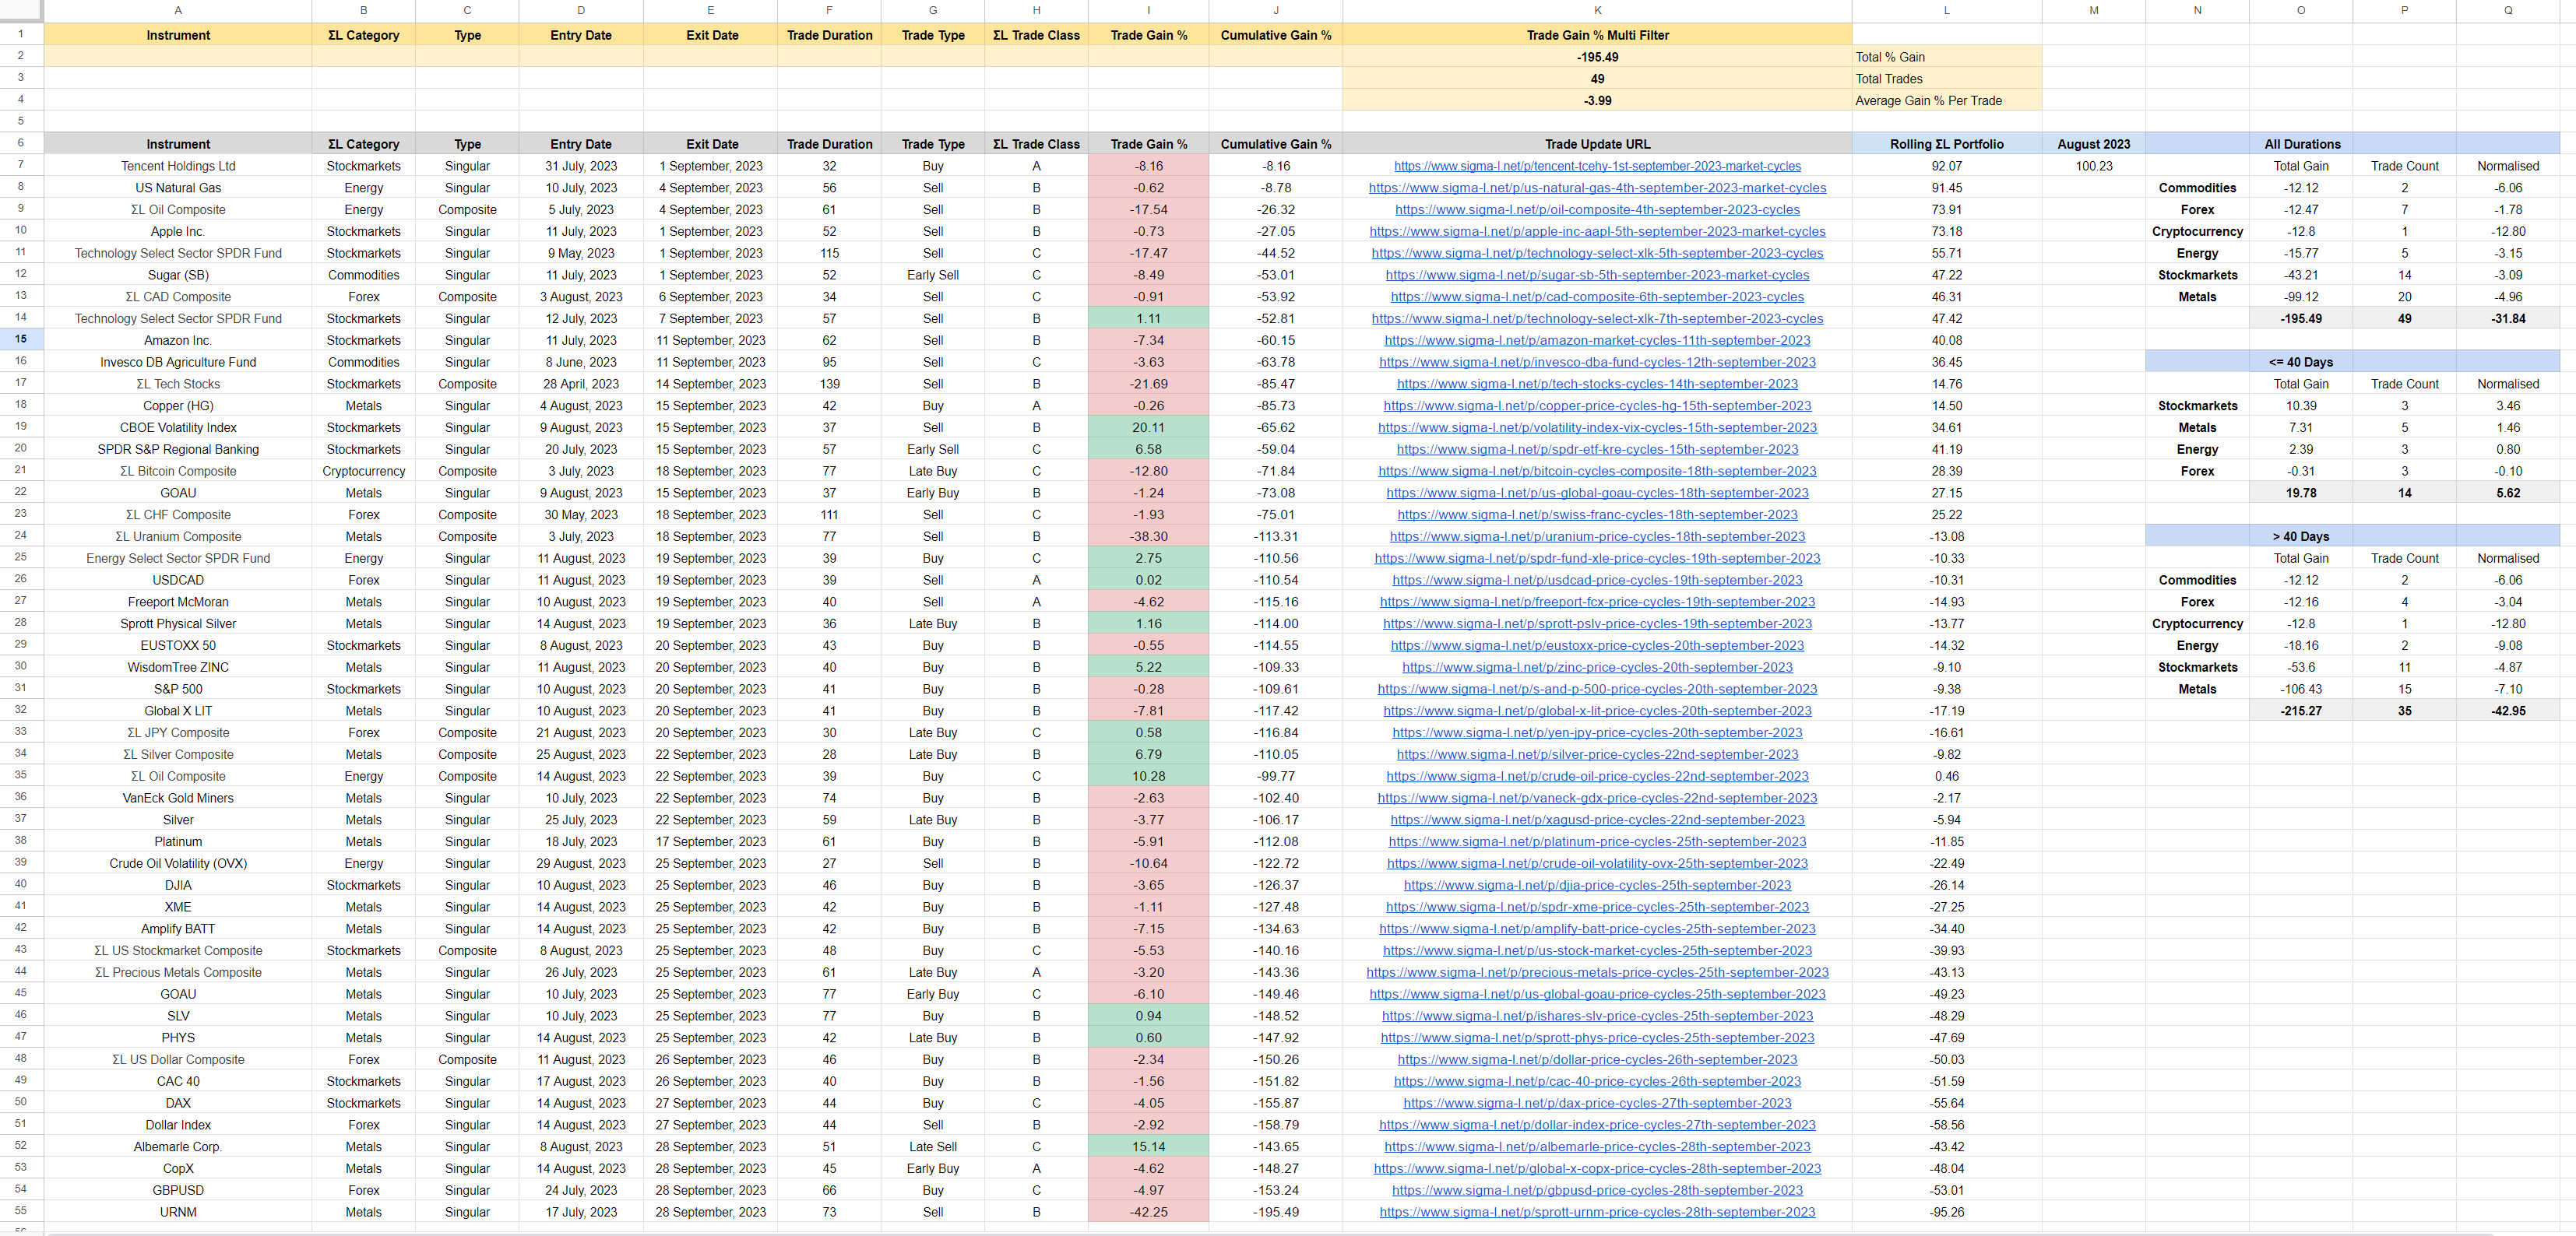Viewport: 2576px width, 1236px height.
Task: Click the > 40 Days section header
Action: coord(2300,536)
